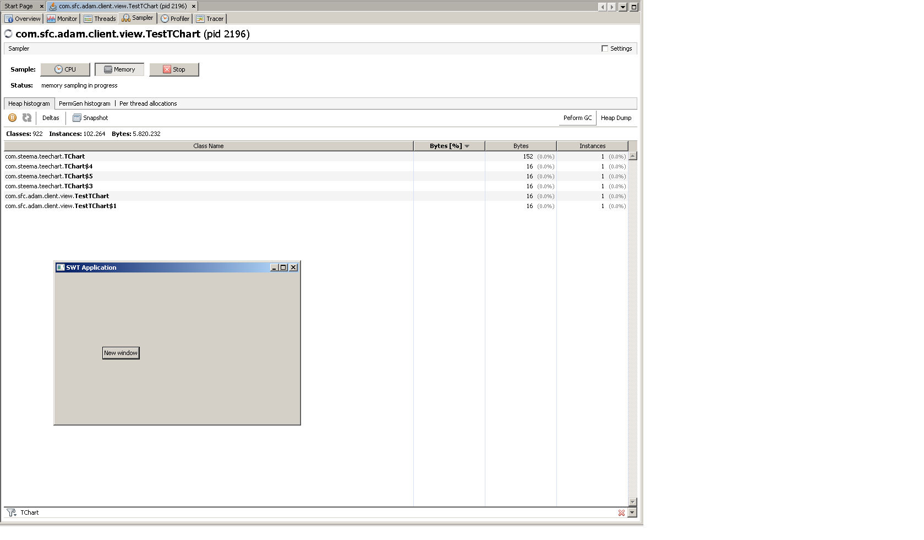Screen dimensions: 924x540
Task: Toggle the Deltas view
Action: point(51,118)
